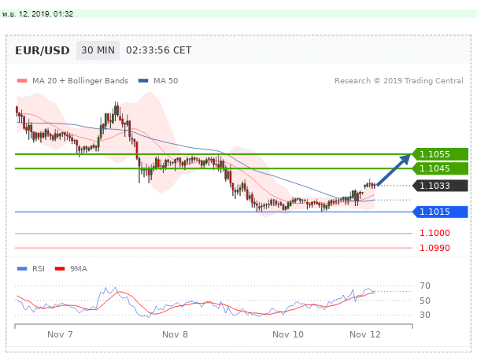477x354 pixels.
Task: Click the RSI legend label
Action: point(39,269)
